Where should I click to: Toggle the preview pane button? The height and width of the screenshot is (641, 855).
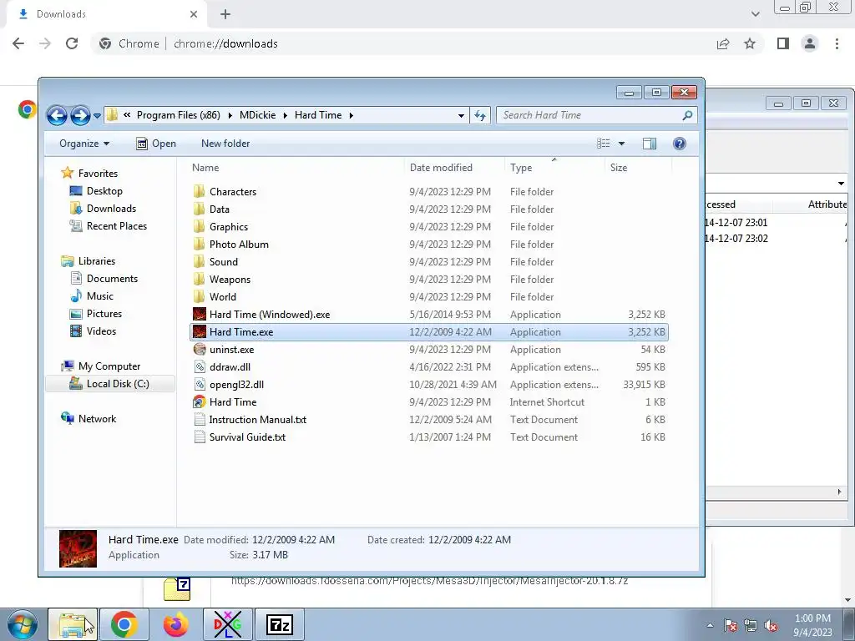[650, 144]
